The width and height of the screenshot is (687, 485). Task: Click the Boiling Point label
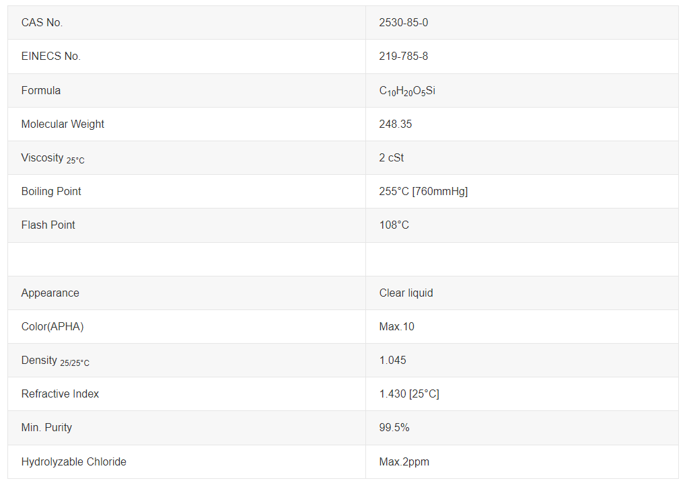click(x=51, y=192)
